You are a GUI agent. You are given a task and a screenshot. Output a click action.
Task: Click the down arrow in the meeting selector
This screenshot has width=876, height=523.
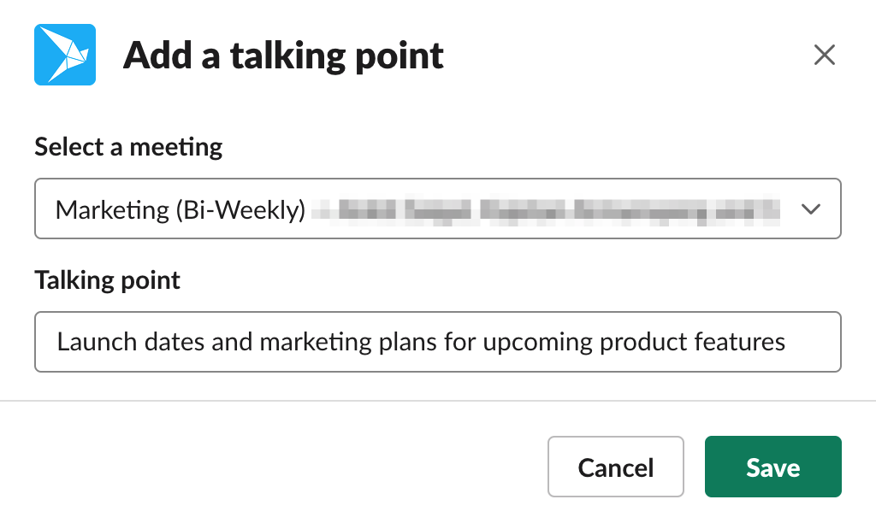pyautogui.click(x=811, y=209)
